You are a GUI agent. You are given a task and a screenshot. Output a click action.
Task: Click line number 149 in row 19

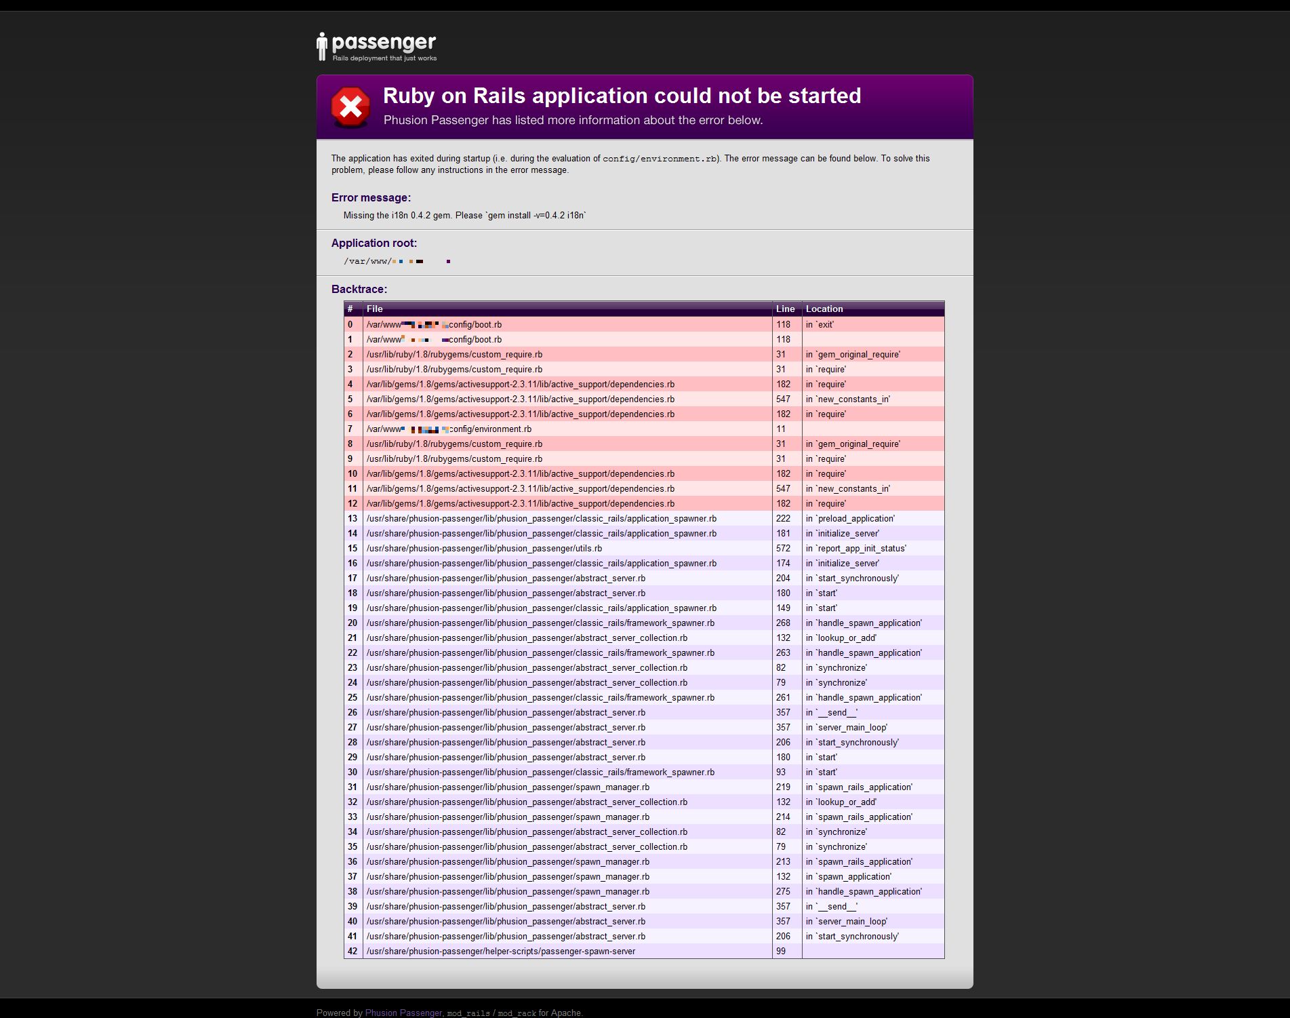pos(783,608)
